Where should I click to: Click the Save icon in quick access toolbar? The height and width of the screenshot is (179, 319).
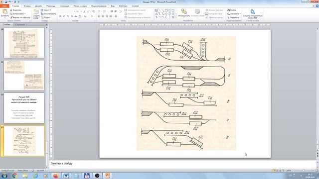6,2
